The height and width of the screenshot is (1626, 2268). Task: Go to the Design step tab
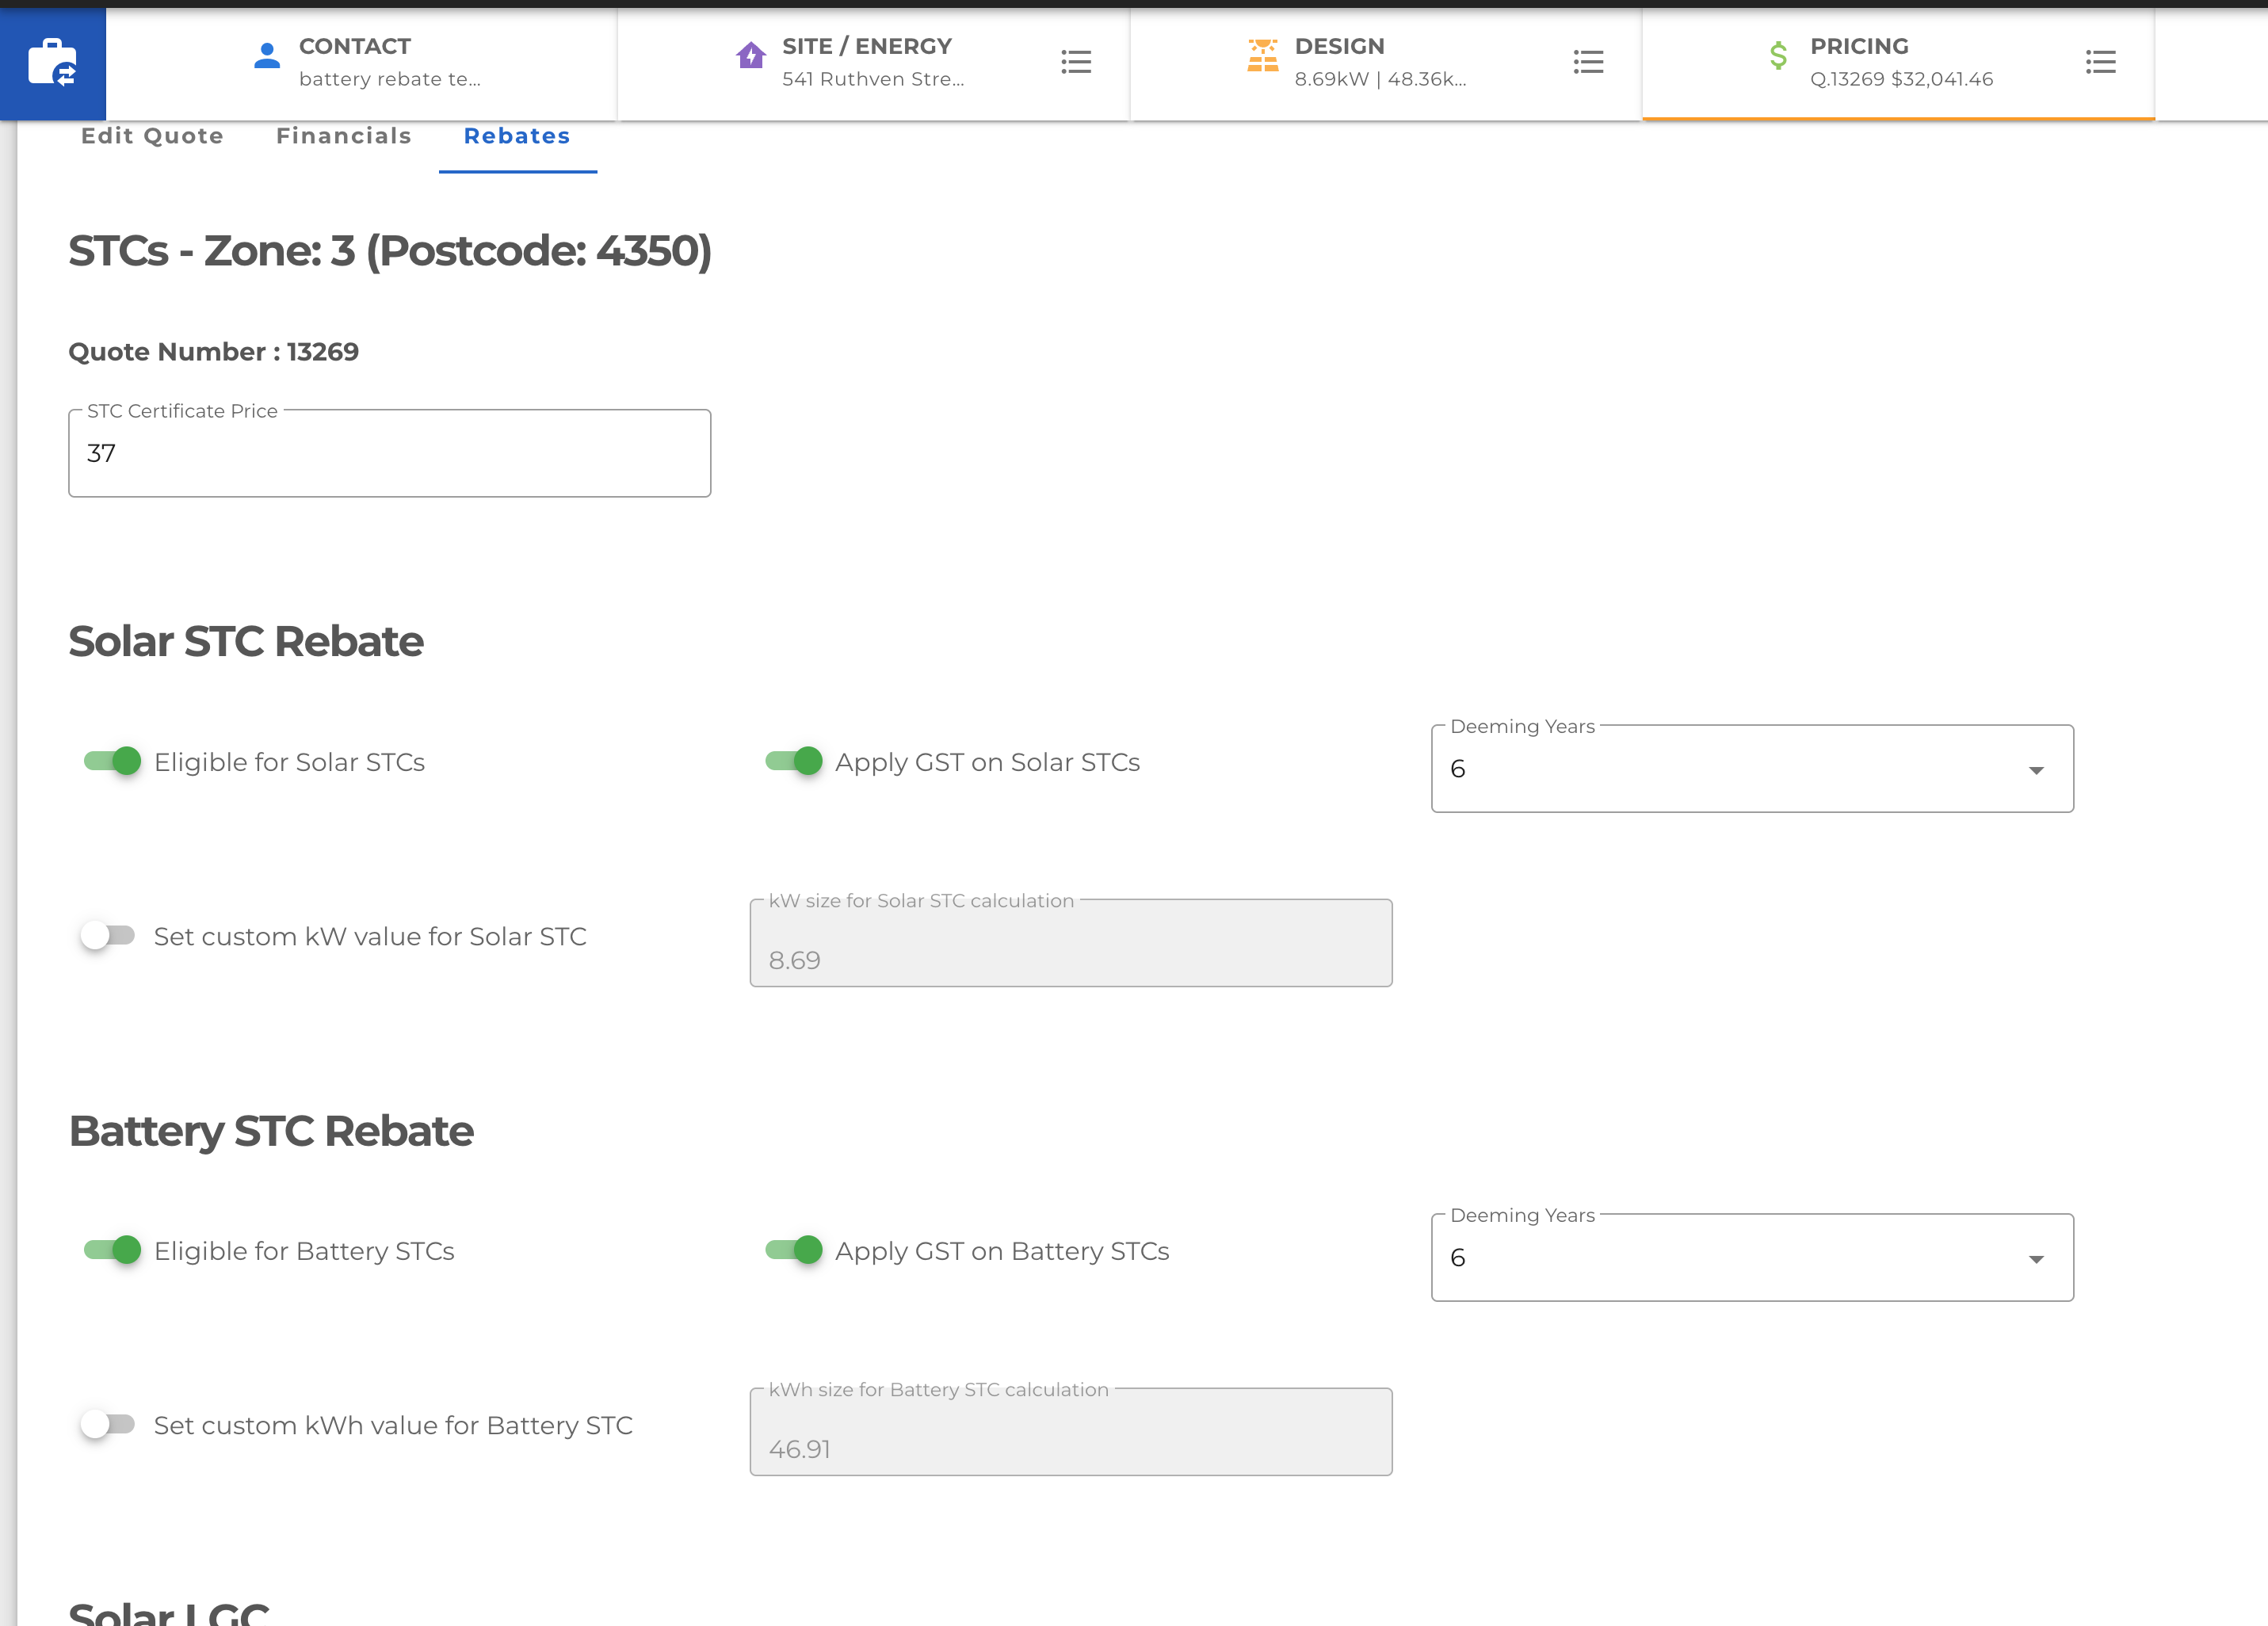pyautogui.click(x=1386, y=63)
